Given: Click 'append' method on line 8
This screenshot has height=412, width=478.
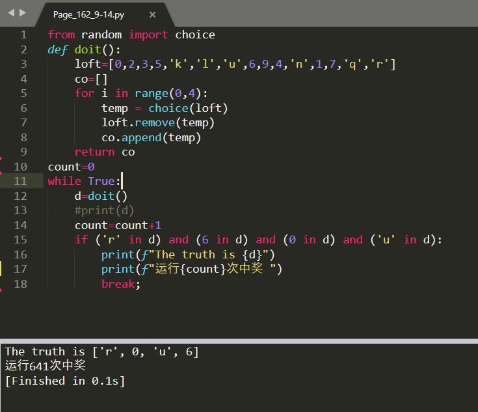Looking at the screenshot, I should click(142, 137).
